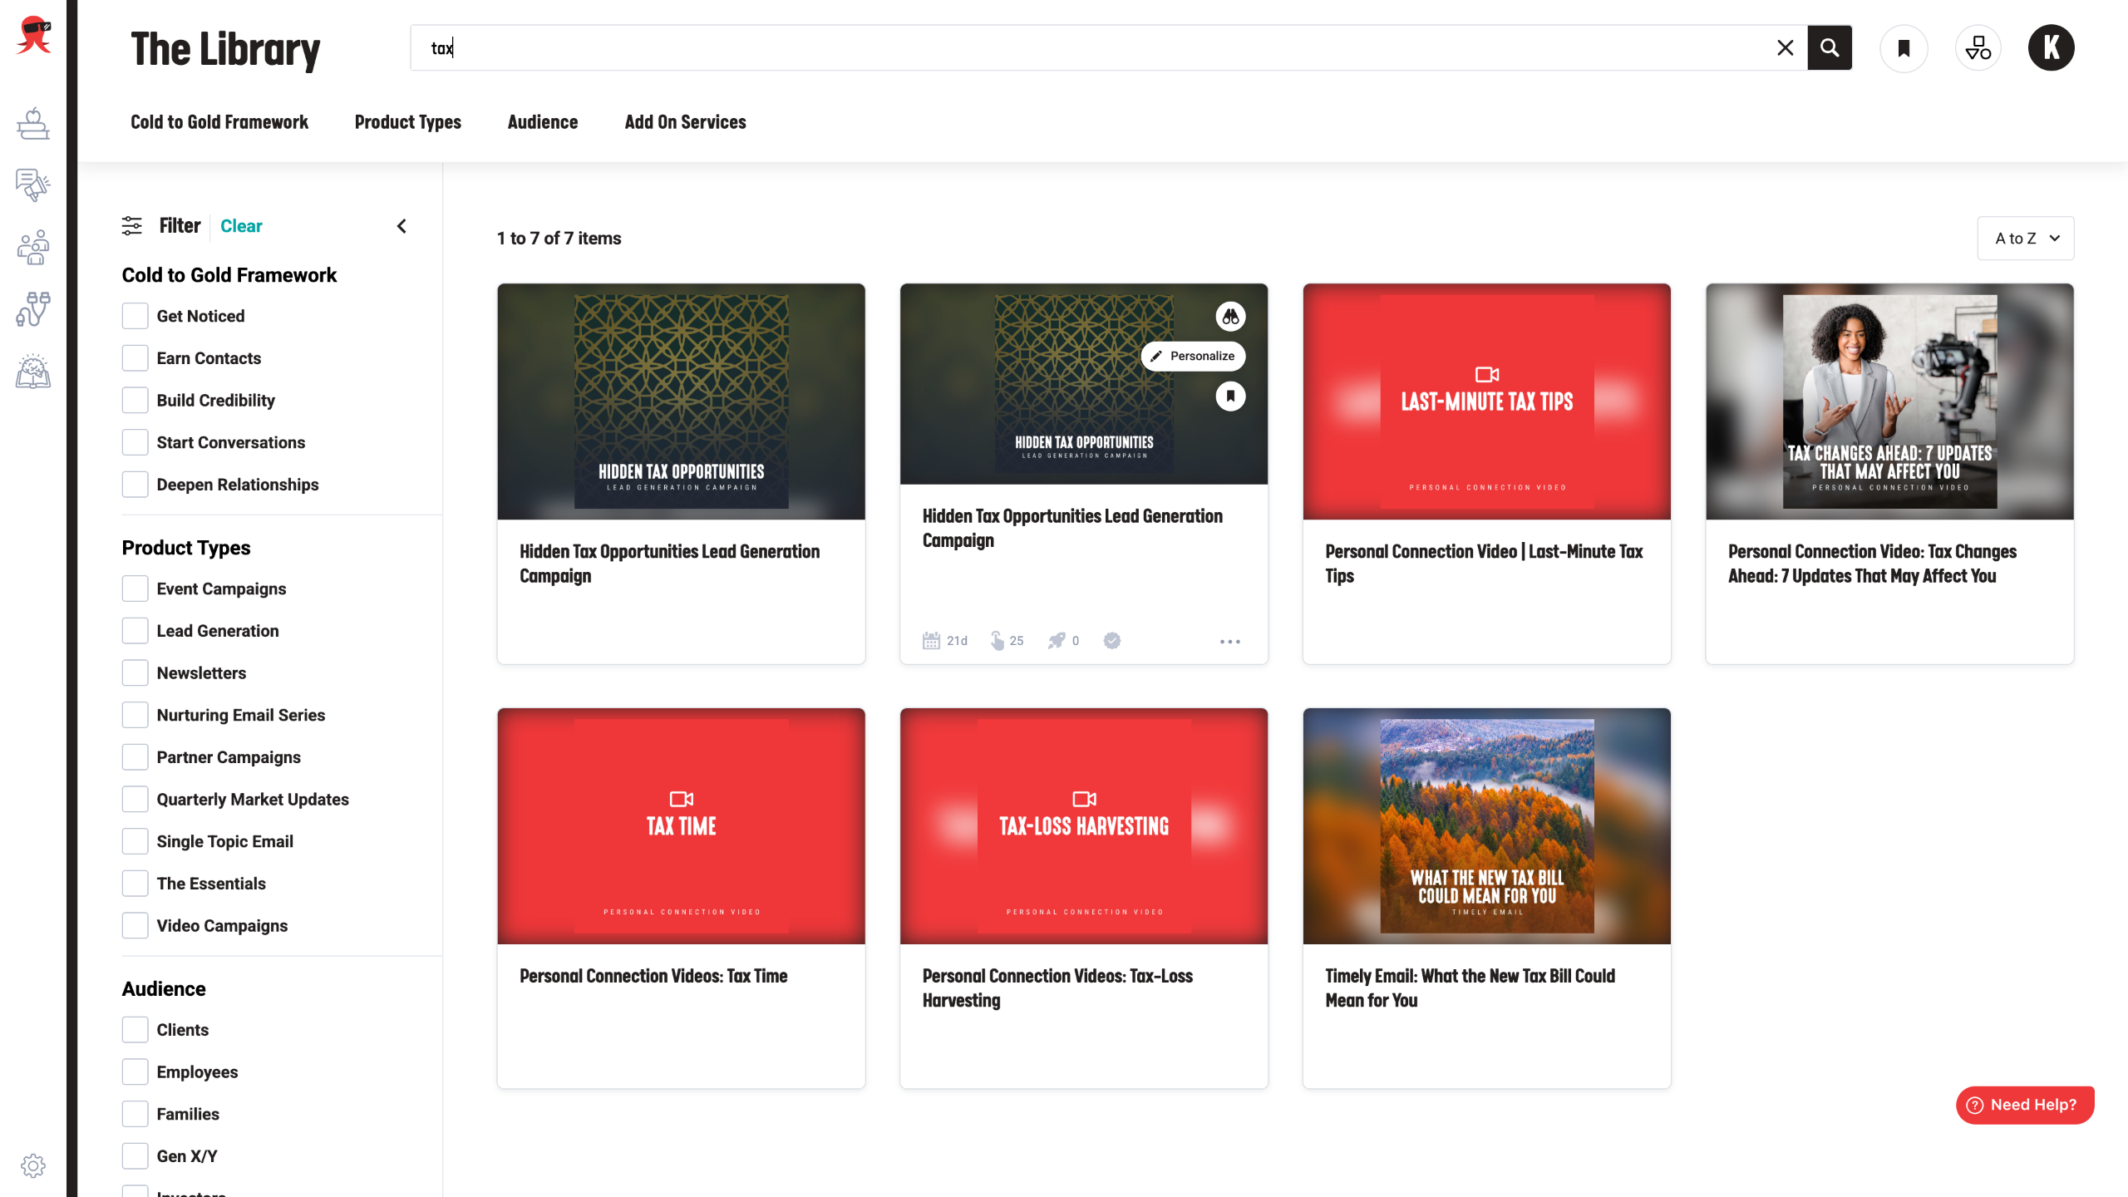Collapse the filter panel chevron
The image size is (2128, 1197).
[x=401, y=226]
